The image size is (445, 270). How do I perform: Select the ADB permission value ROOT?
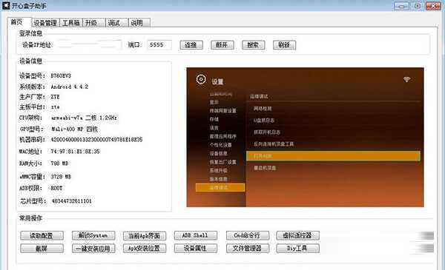click(x=56, y=188)
